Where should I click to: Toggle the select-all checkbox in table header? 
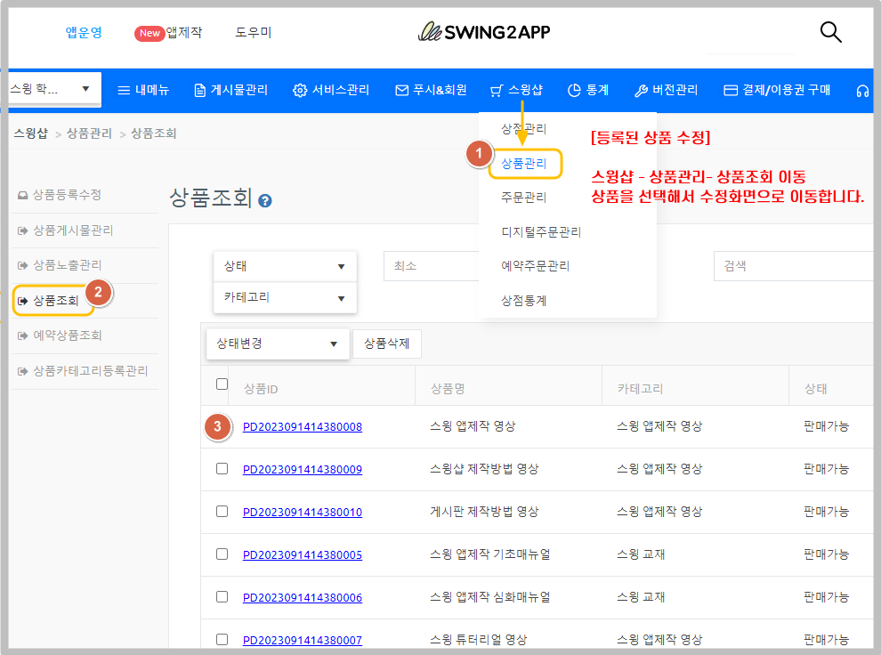tap(222, 384)
